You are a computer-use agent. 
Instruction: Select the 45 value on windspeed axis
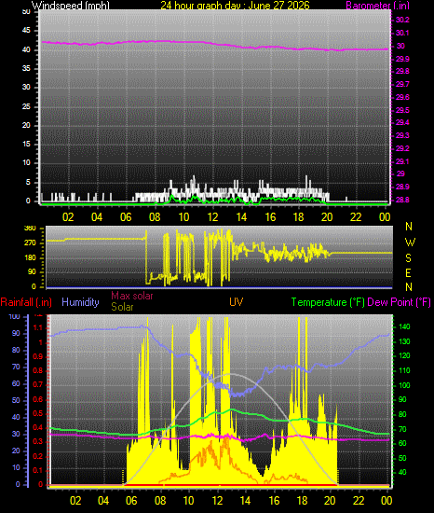pyautogui.click(x=26, y=31)
